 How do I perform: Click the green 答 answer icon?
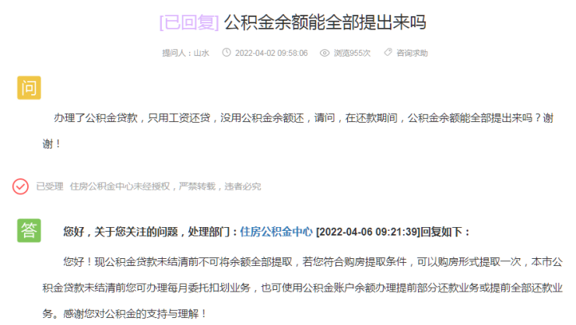pos(29,231)
